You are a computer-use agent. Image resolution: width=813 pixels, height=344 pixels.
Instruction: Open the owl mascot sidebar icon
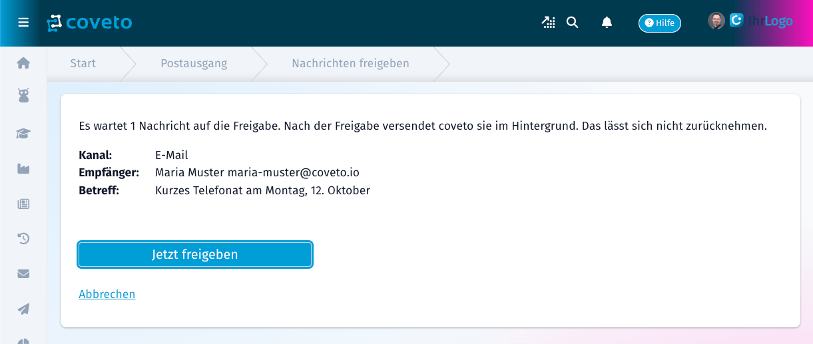[23, 96]
